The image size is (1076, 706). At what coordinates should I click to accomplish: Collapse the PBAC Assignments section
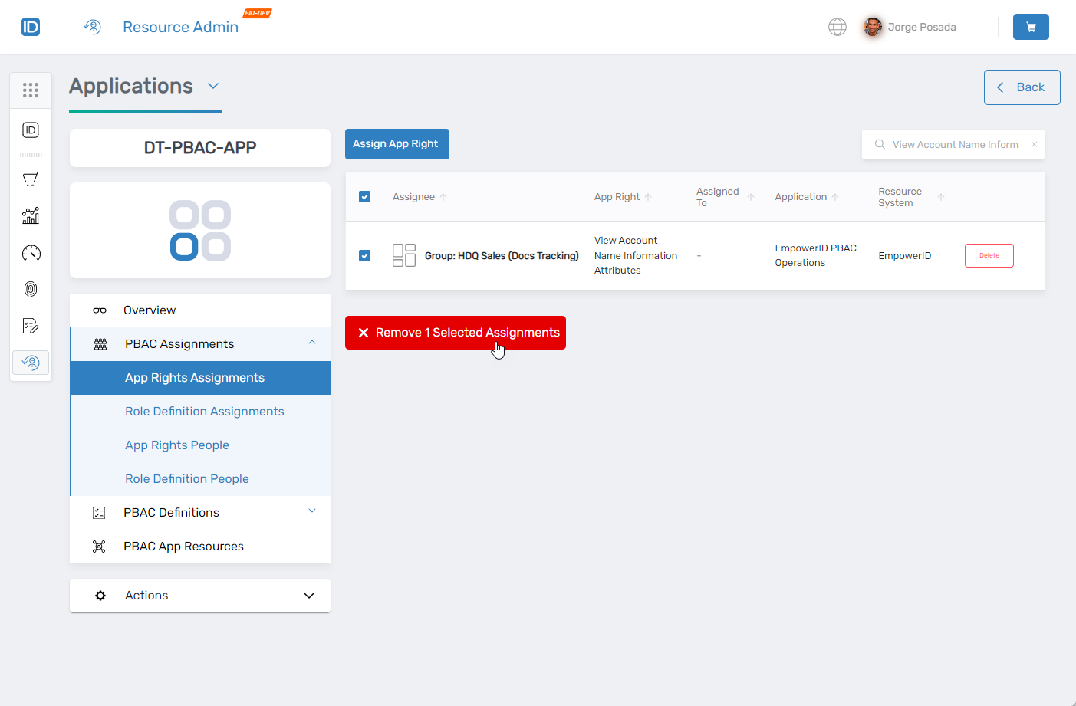tap(312, 343)
